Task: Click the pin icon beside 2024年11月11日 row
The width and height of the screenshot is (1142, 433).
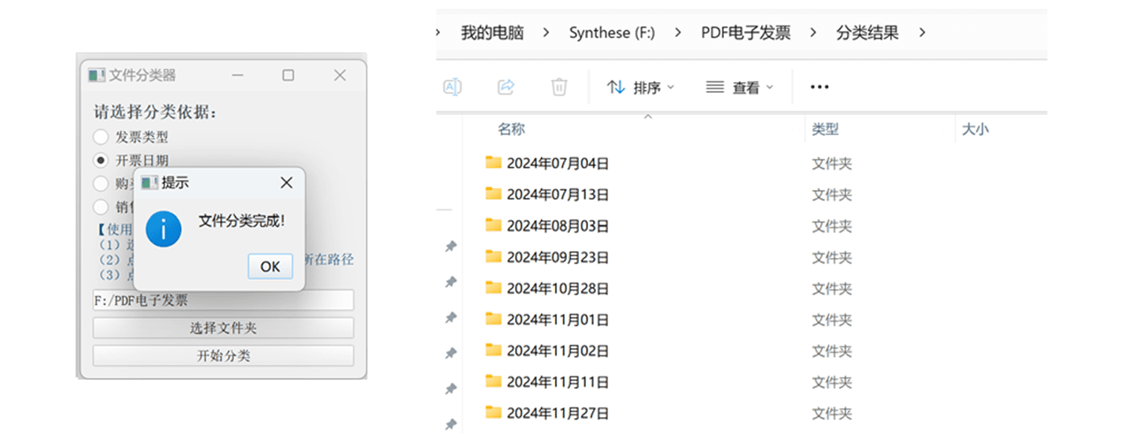Action: coord(450,389)
